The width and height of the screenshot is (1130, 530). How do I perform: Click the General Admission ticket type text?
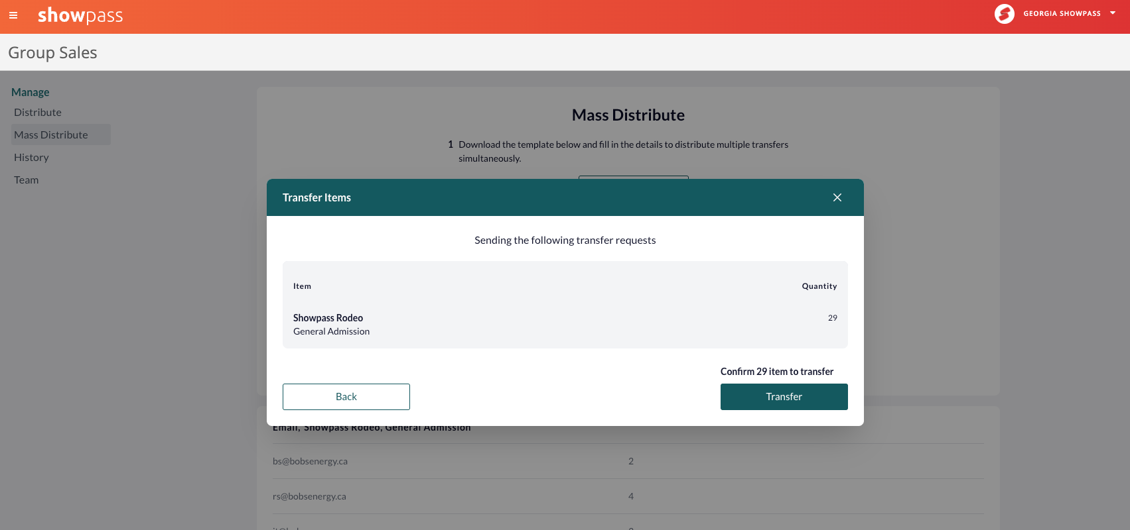(332, 332)
